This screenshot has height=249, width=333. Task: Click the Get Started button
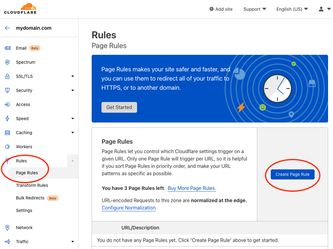click(x=119, y=107)
